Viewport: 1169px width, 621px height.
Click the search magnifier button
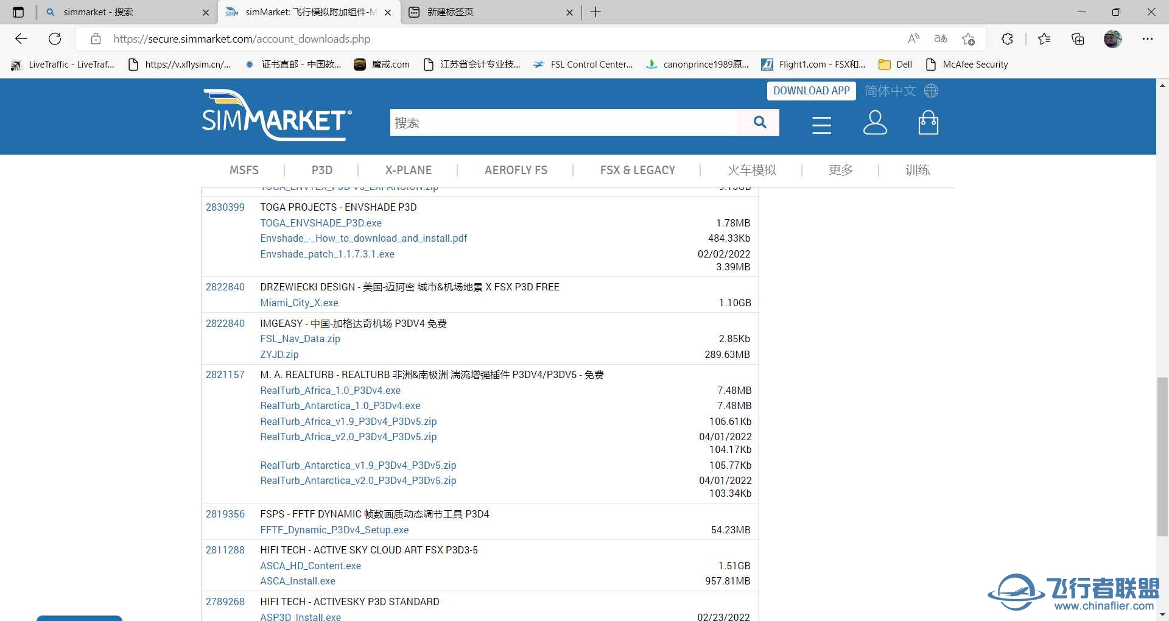coord(759,122)
